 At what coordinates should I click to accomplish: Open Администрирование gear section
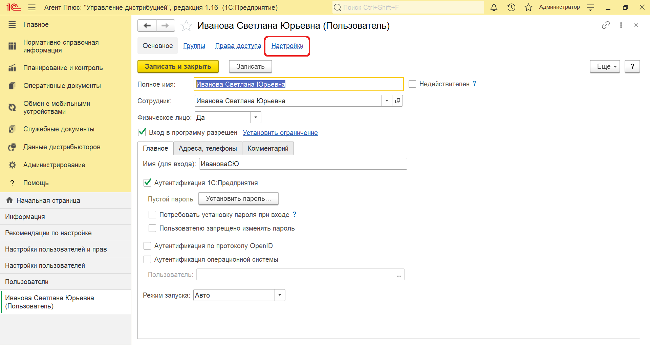tap(65, 165)
